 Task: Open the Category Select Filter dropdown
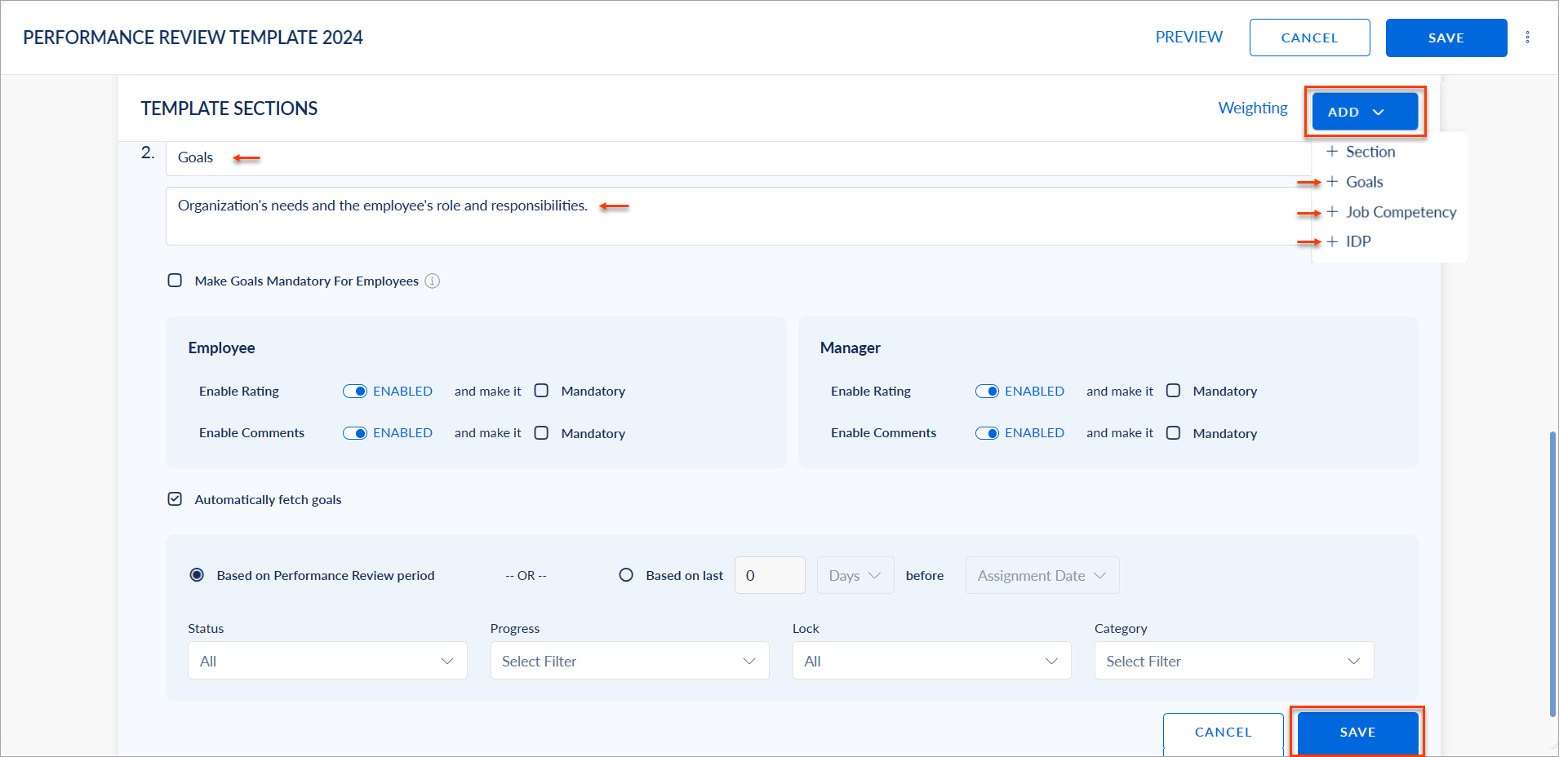1233,661
